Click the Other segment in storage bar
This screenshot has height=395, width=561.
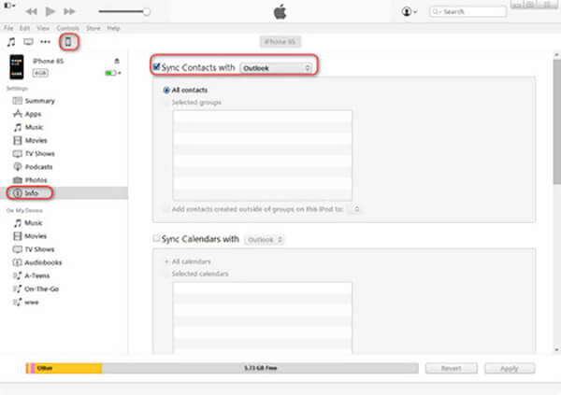68,368
